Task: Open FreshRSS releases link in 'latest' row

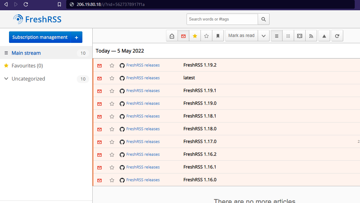Action: 143,78
